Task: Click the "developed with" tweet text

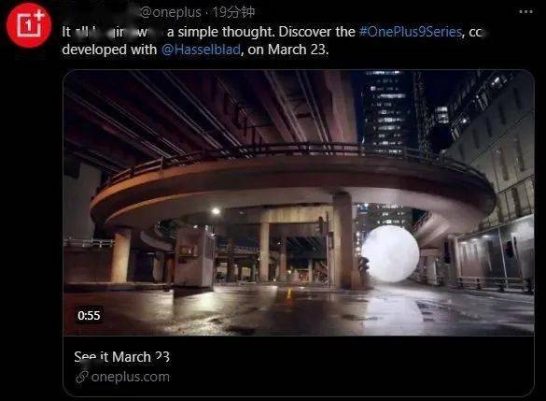Action: [x=109, y=50]
